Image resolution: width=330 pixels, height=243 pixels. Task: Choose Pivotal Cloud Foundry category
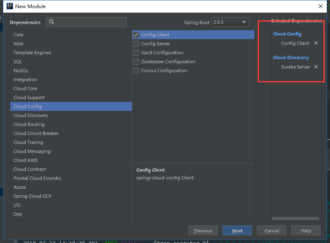click(x=71, y=178)
